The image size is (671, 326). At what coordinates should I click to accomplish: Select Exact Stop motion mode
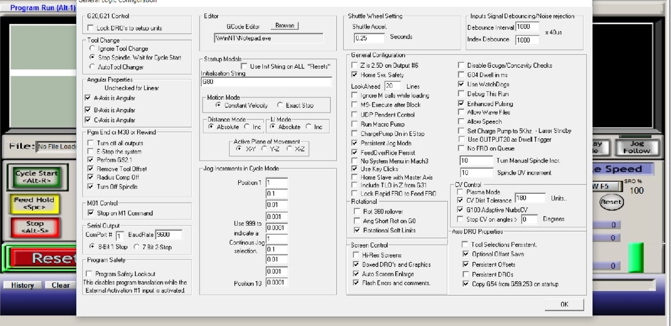pos(280,105)
